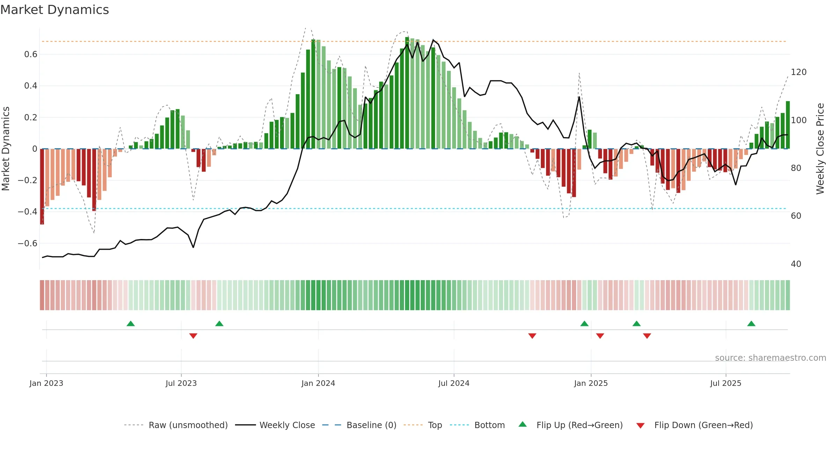Click the Jan 2024 axis label

(318, 383)
